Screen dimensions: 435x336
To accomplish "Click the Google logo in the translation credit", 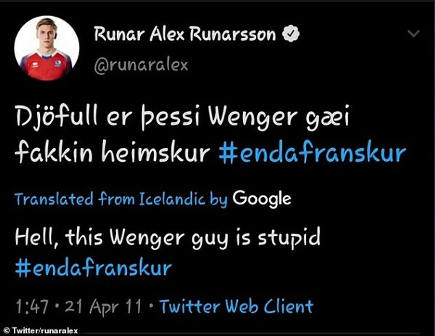I will tap(262, 199).
